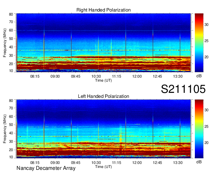The height and width of the screenshot is (172, 212).
Task: Click 60 MHz tick on Right Handed axis
Action: click(11, 30)
